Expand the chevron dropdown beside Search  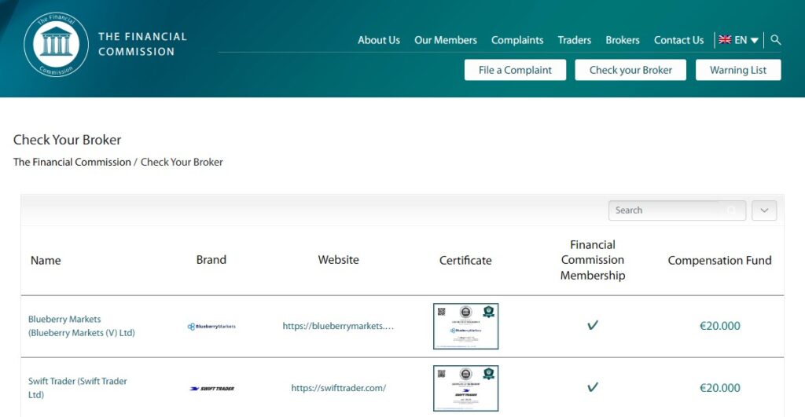tap(764, 210)
